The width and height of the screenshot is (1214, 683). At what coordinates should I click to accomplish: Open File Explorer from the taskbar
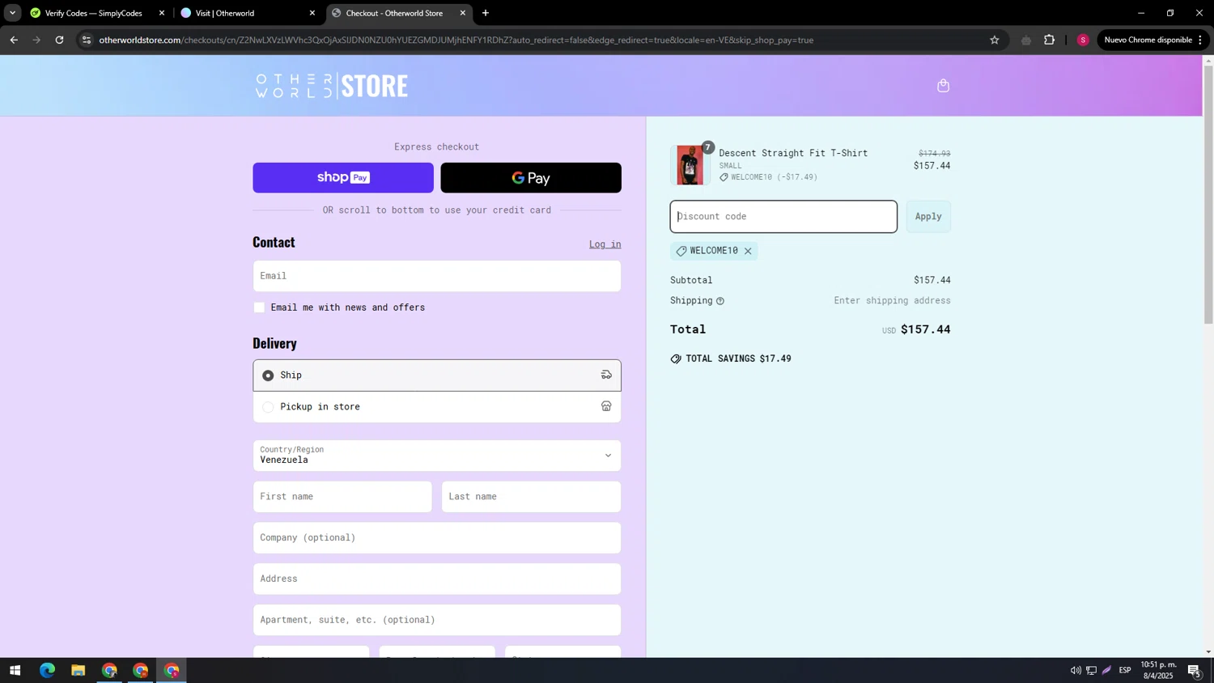pyautogui.click(x=78, y=671)
